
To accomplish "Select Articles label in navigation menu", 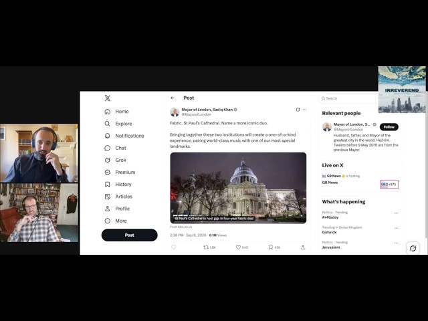I will tap(124, 197).
